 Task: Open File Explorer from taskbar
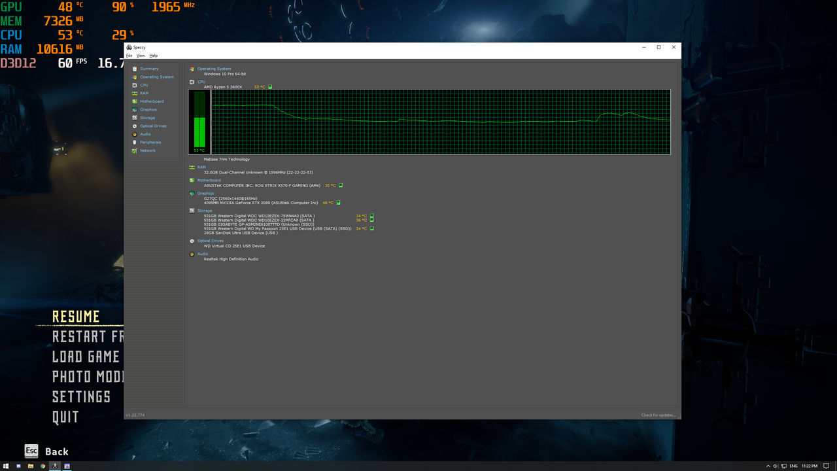pyautogui.click(x=30, y=466)
